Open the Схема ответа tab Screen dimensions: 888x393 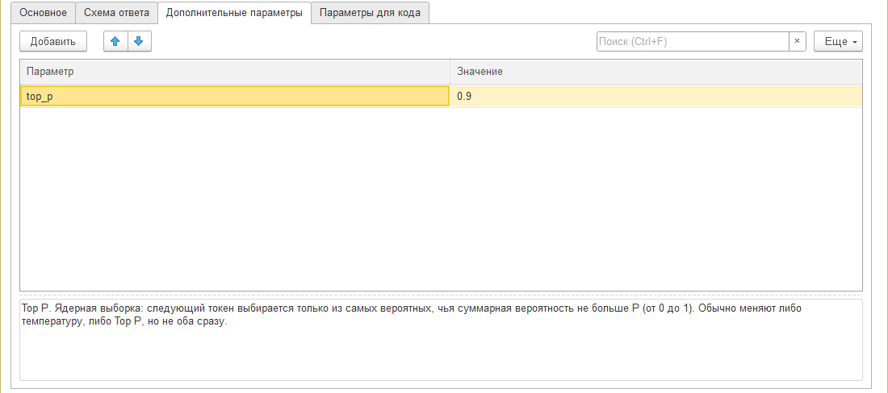117,13
